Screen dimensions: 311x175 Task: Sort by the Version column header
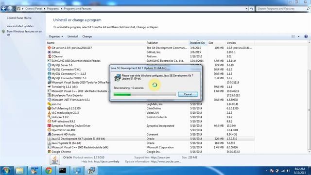240,43
